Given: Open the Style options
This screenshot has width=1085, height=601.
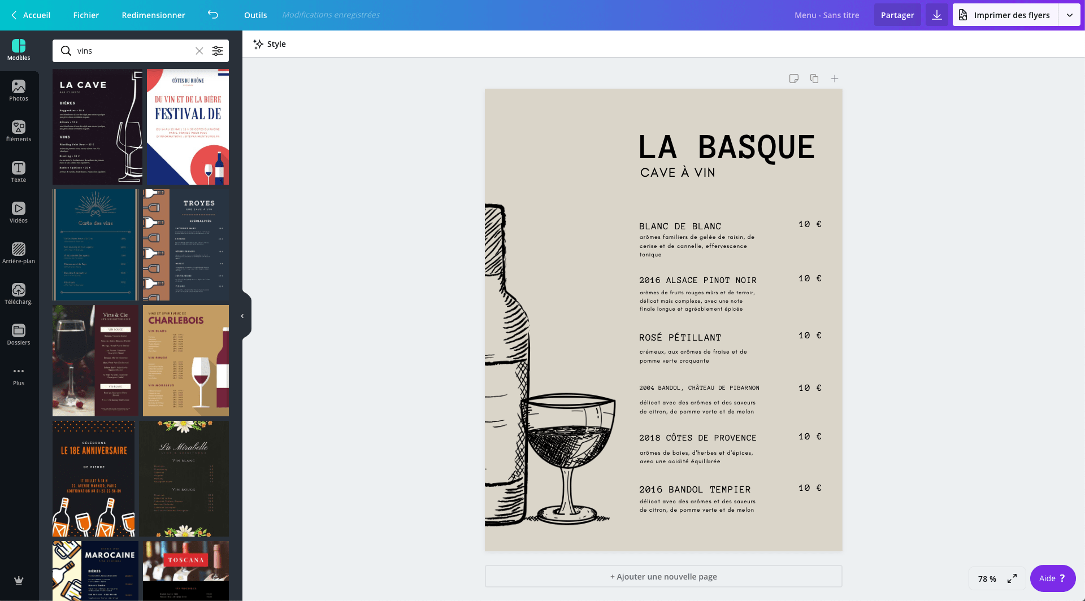Looking at the screenshot, I should click(x=270, y=44).
